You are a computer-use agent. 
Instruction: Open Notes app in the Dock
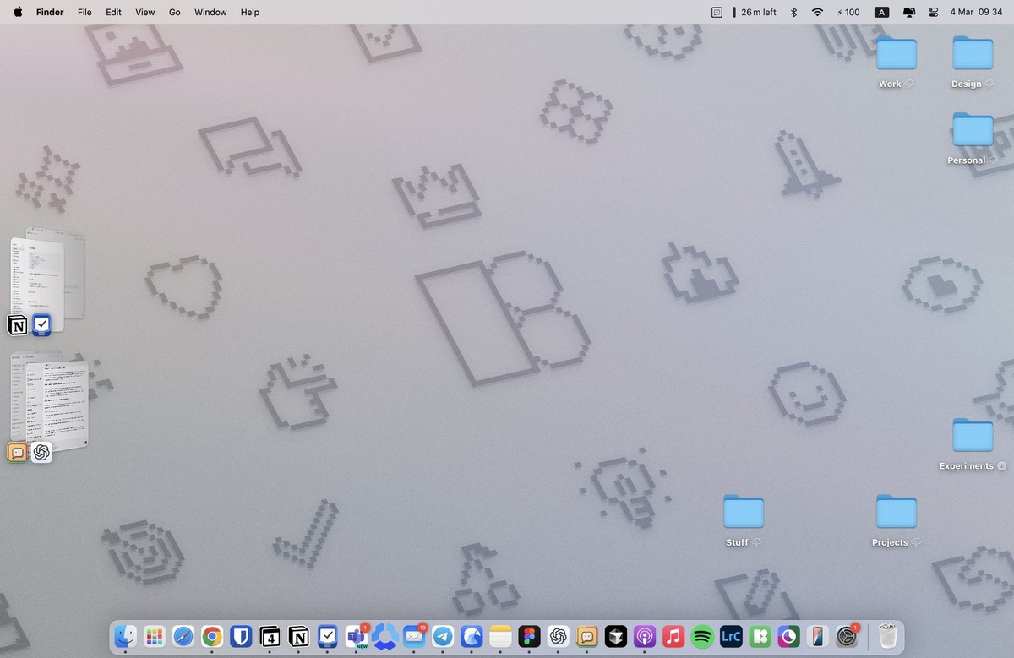[x=501, y=636]
